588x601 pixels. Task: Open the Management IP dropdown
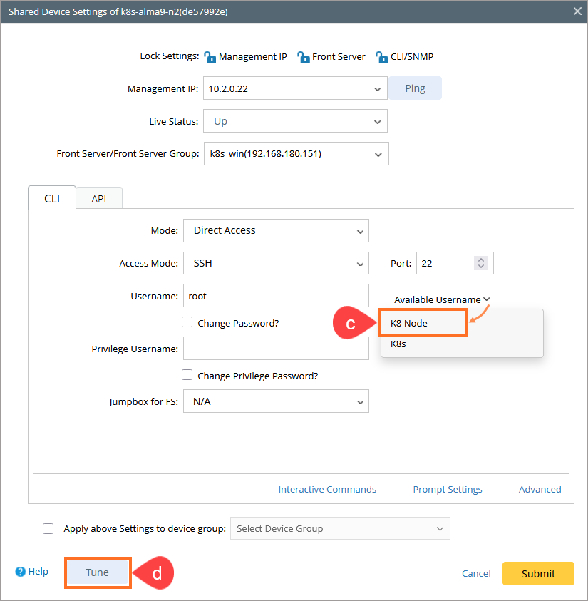tap(377, 89)
